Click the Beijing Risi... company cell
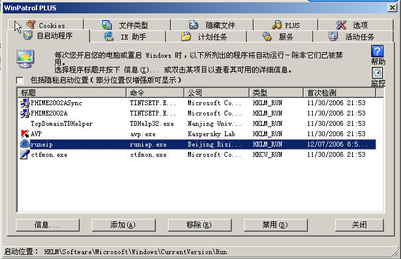Screen dimensions: 401x259 click(214, 144)
